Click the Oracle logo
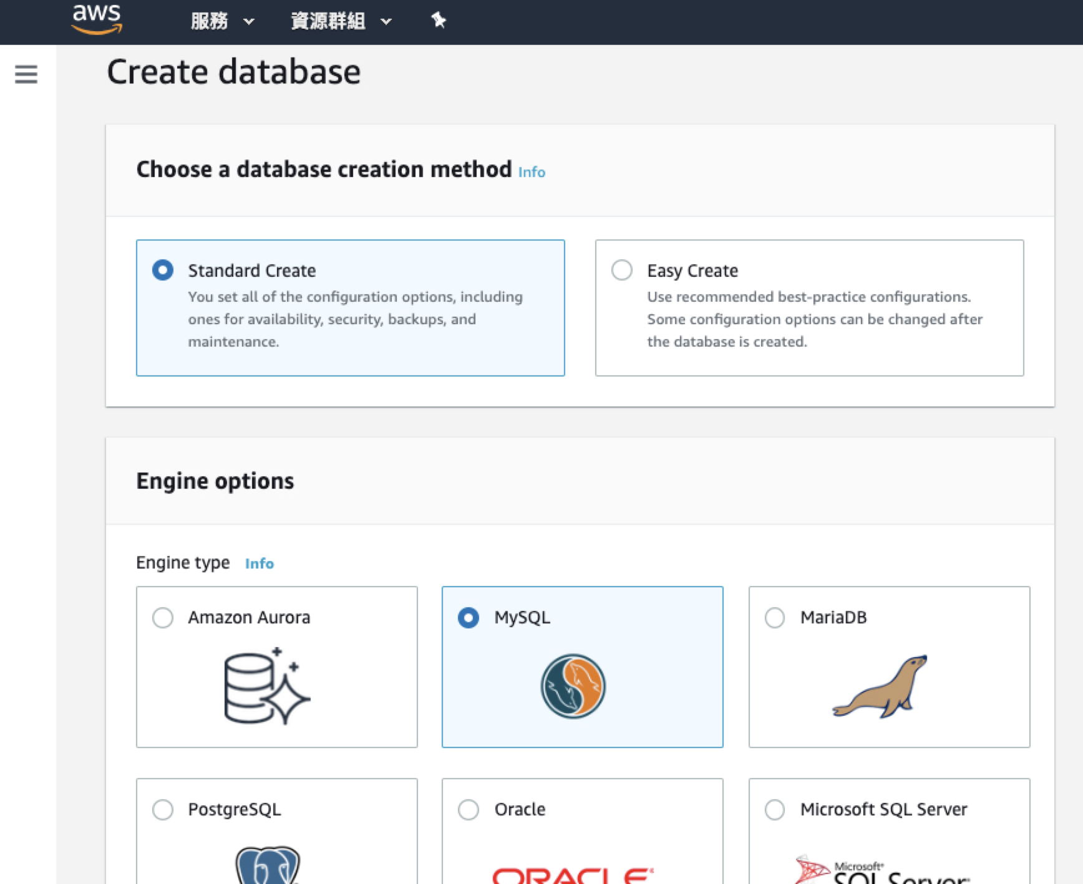The image size is (1083, 884). (573, 875)
